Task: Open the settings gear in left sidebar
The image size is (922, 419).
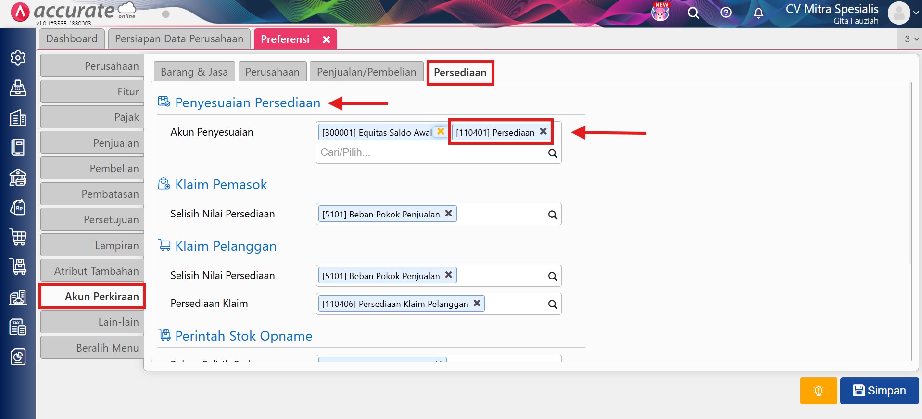Action: (18, 58)
